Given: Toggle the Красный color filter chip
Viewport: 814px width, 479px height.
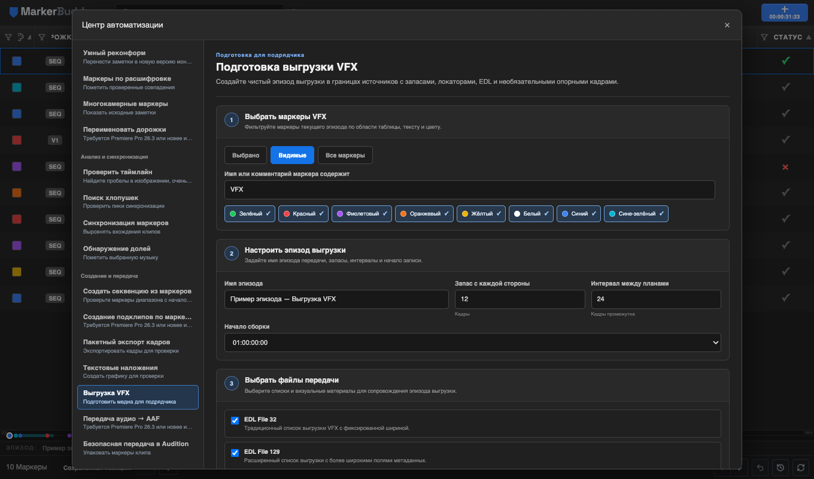Looking at the screenshot, I should coord(303,214).
